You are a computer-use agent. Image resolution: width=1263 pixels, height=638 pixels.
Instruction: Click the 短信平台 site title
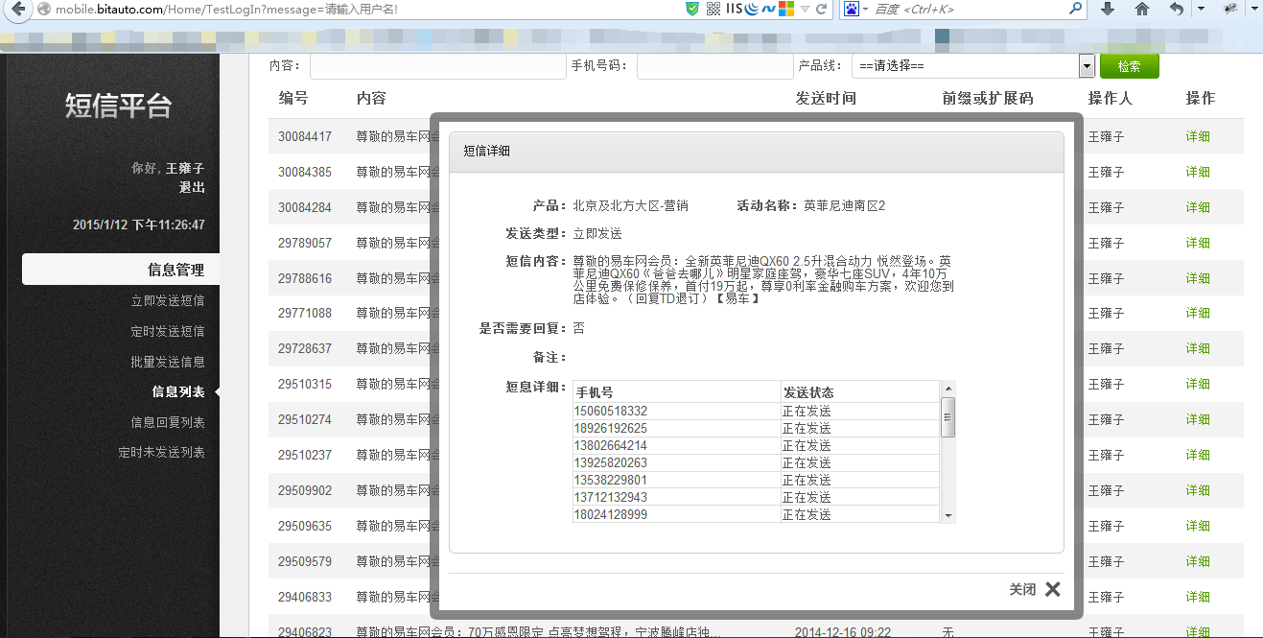click(x=119, y=106)
